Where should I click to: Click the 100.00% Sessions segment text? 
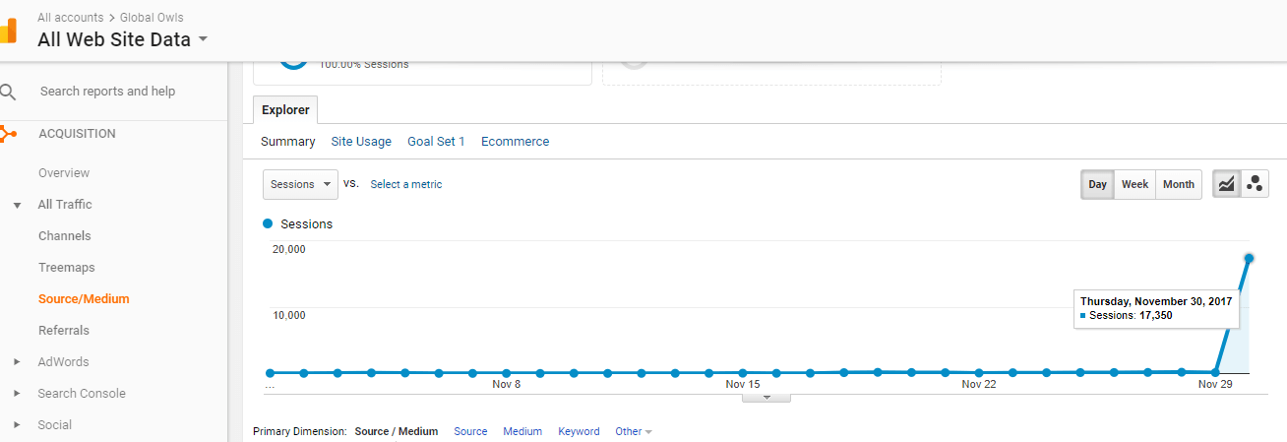pyautogui.click(x=363, y=65)
